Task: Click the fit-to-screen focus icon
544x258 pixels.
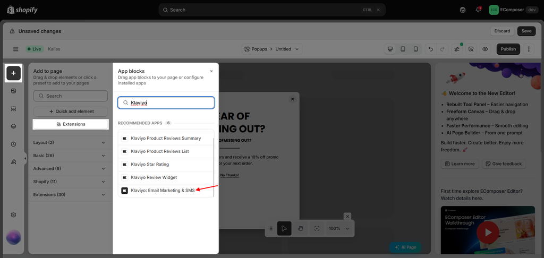Action: [317, 228]
